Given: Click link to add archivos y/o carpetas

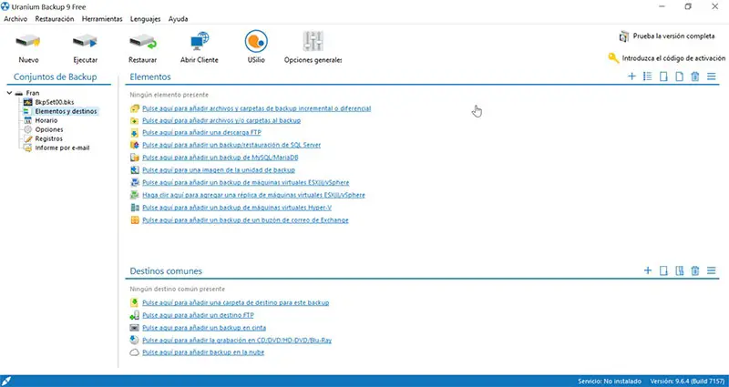Looking at the screenshot, I should pyautogui.click(x=221, y=120).
